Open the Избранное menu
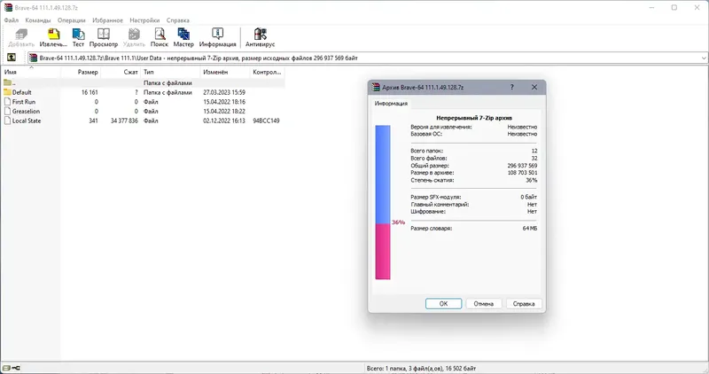Viewport: 709px width, 374px height. click(x=107, y=20)
